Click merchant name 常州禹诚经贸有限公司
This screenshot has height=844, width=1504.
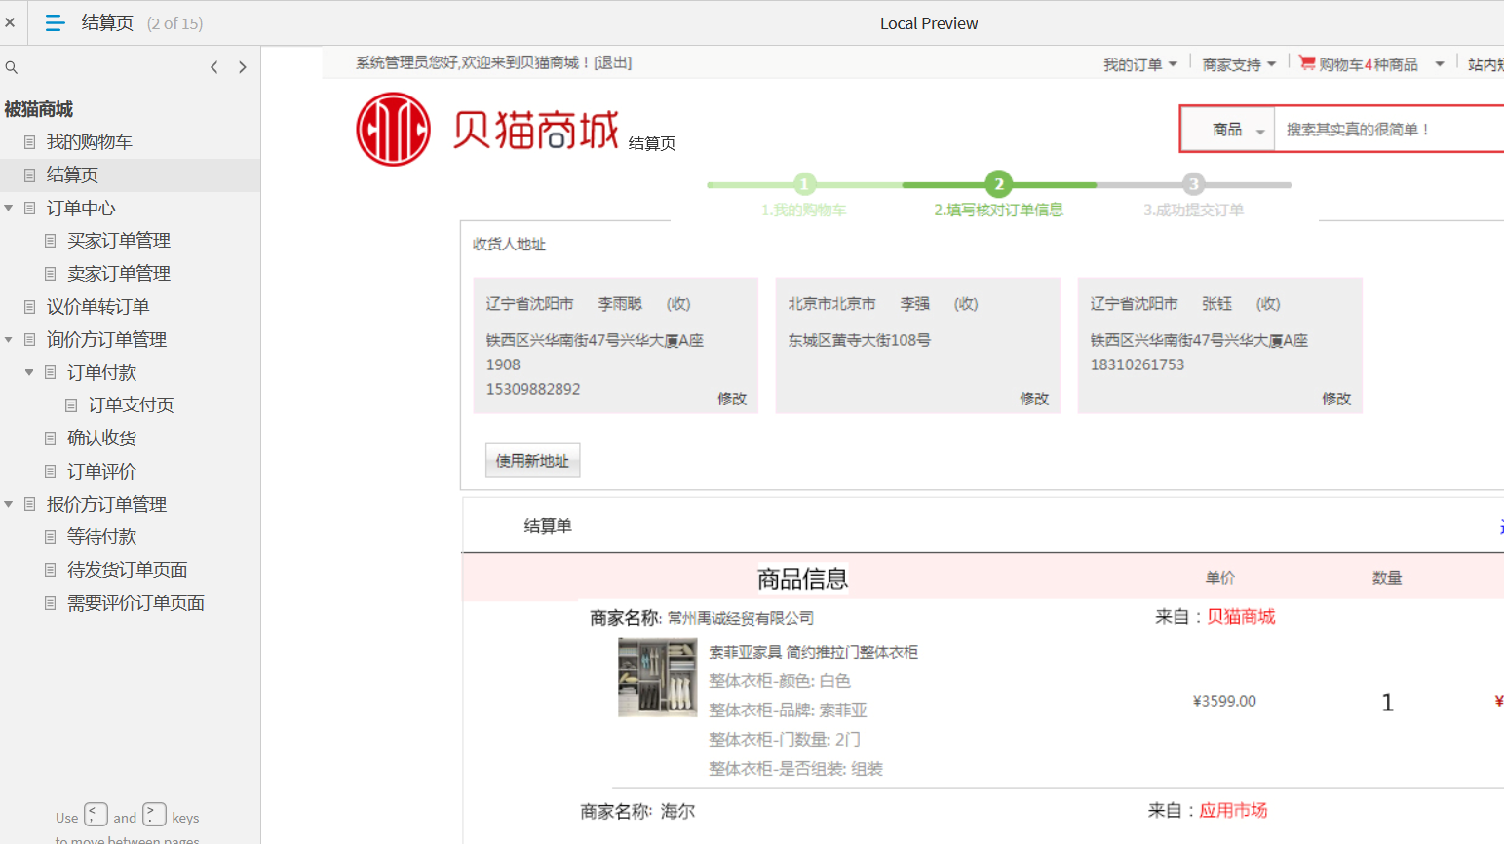click(740, 618)
